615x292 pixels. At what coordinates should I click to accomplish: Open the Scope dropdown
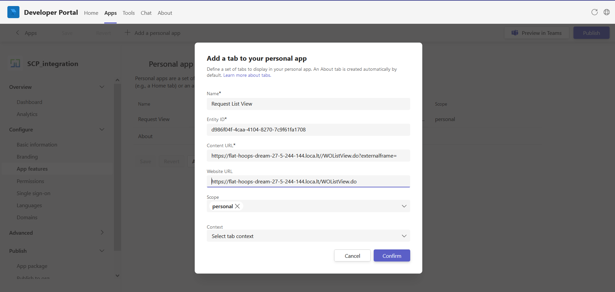tap(404, 206)
